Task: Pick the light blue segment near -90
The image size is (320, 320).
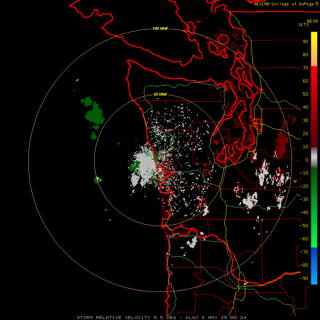Action: 314,278
